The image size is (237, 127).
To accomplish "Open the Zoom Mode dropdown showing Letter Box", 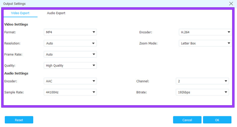I will click(x=205, y=43).
